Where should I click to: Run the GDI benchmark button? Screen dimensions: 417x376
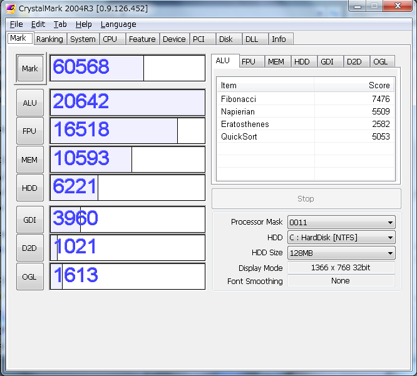(x=30, y=220)
